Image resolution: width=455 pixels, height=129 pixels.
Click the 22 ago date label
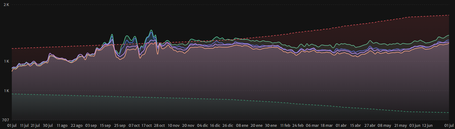[77, 125]
